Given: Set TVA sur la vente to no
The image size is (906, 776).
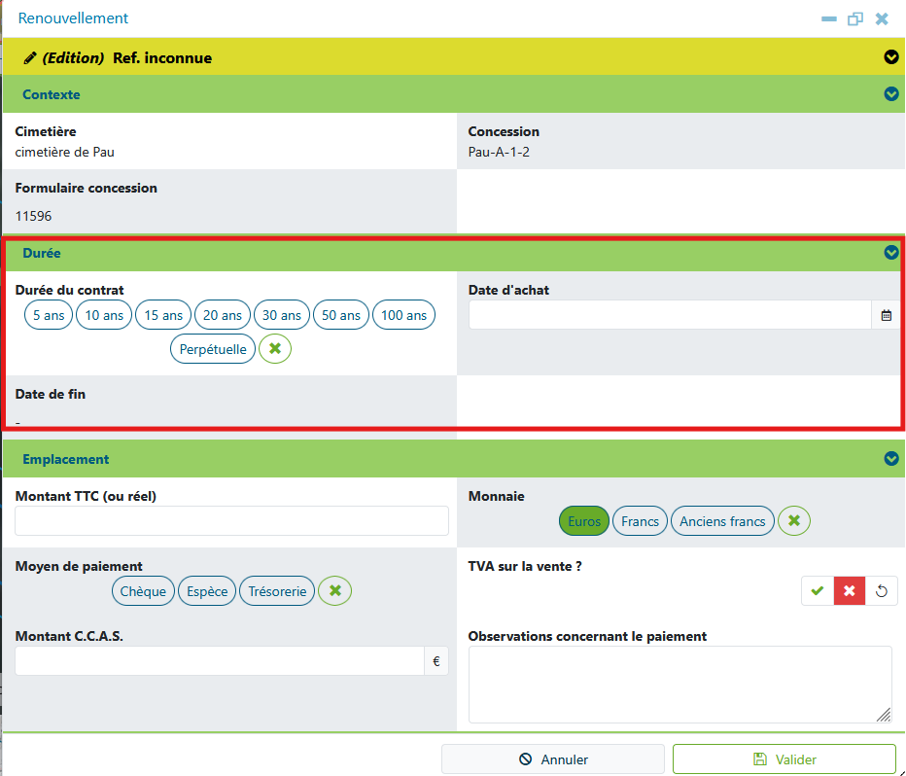Looking at the screenshot, I should [849, 590].
